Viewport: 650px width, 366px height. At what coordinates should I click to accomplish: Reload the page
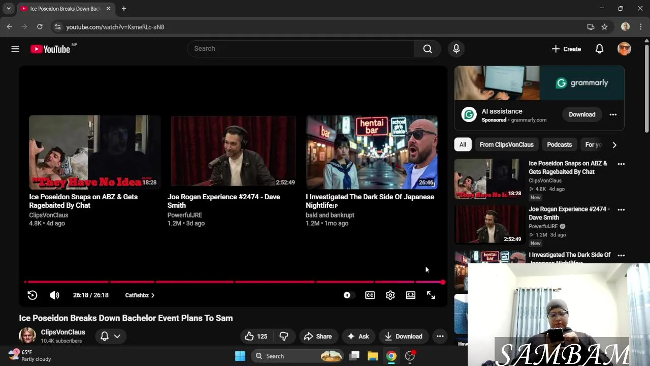[x=40, y=27]
